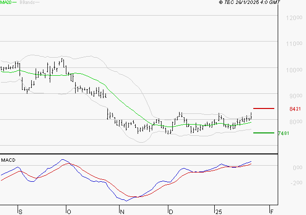Click the D month marker
This screenshot has height=215, width=306.
(x=170, y=212)
